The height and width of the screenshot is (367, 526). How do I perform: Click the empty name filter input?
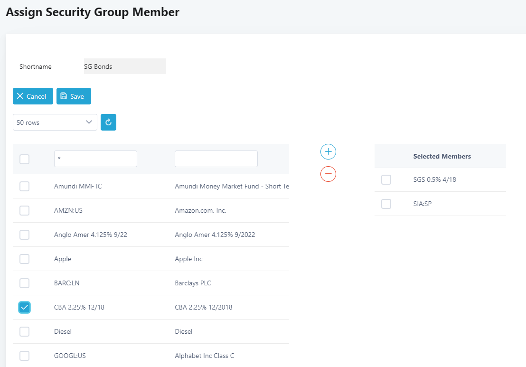[216, 159]
